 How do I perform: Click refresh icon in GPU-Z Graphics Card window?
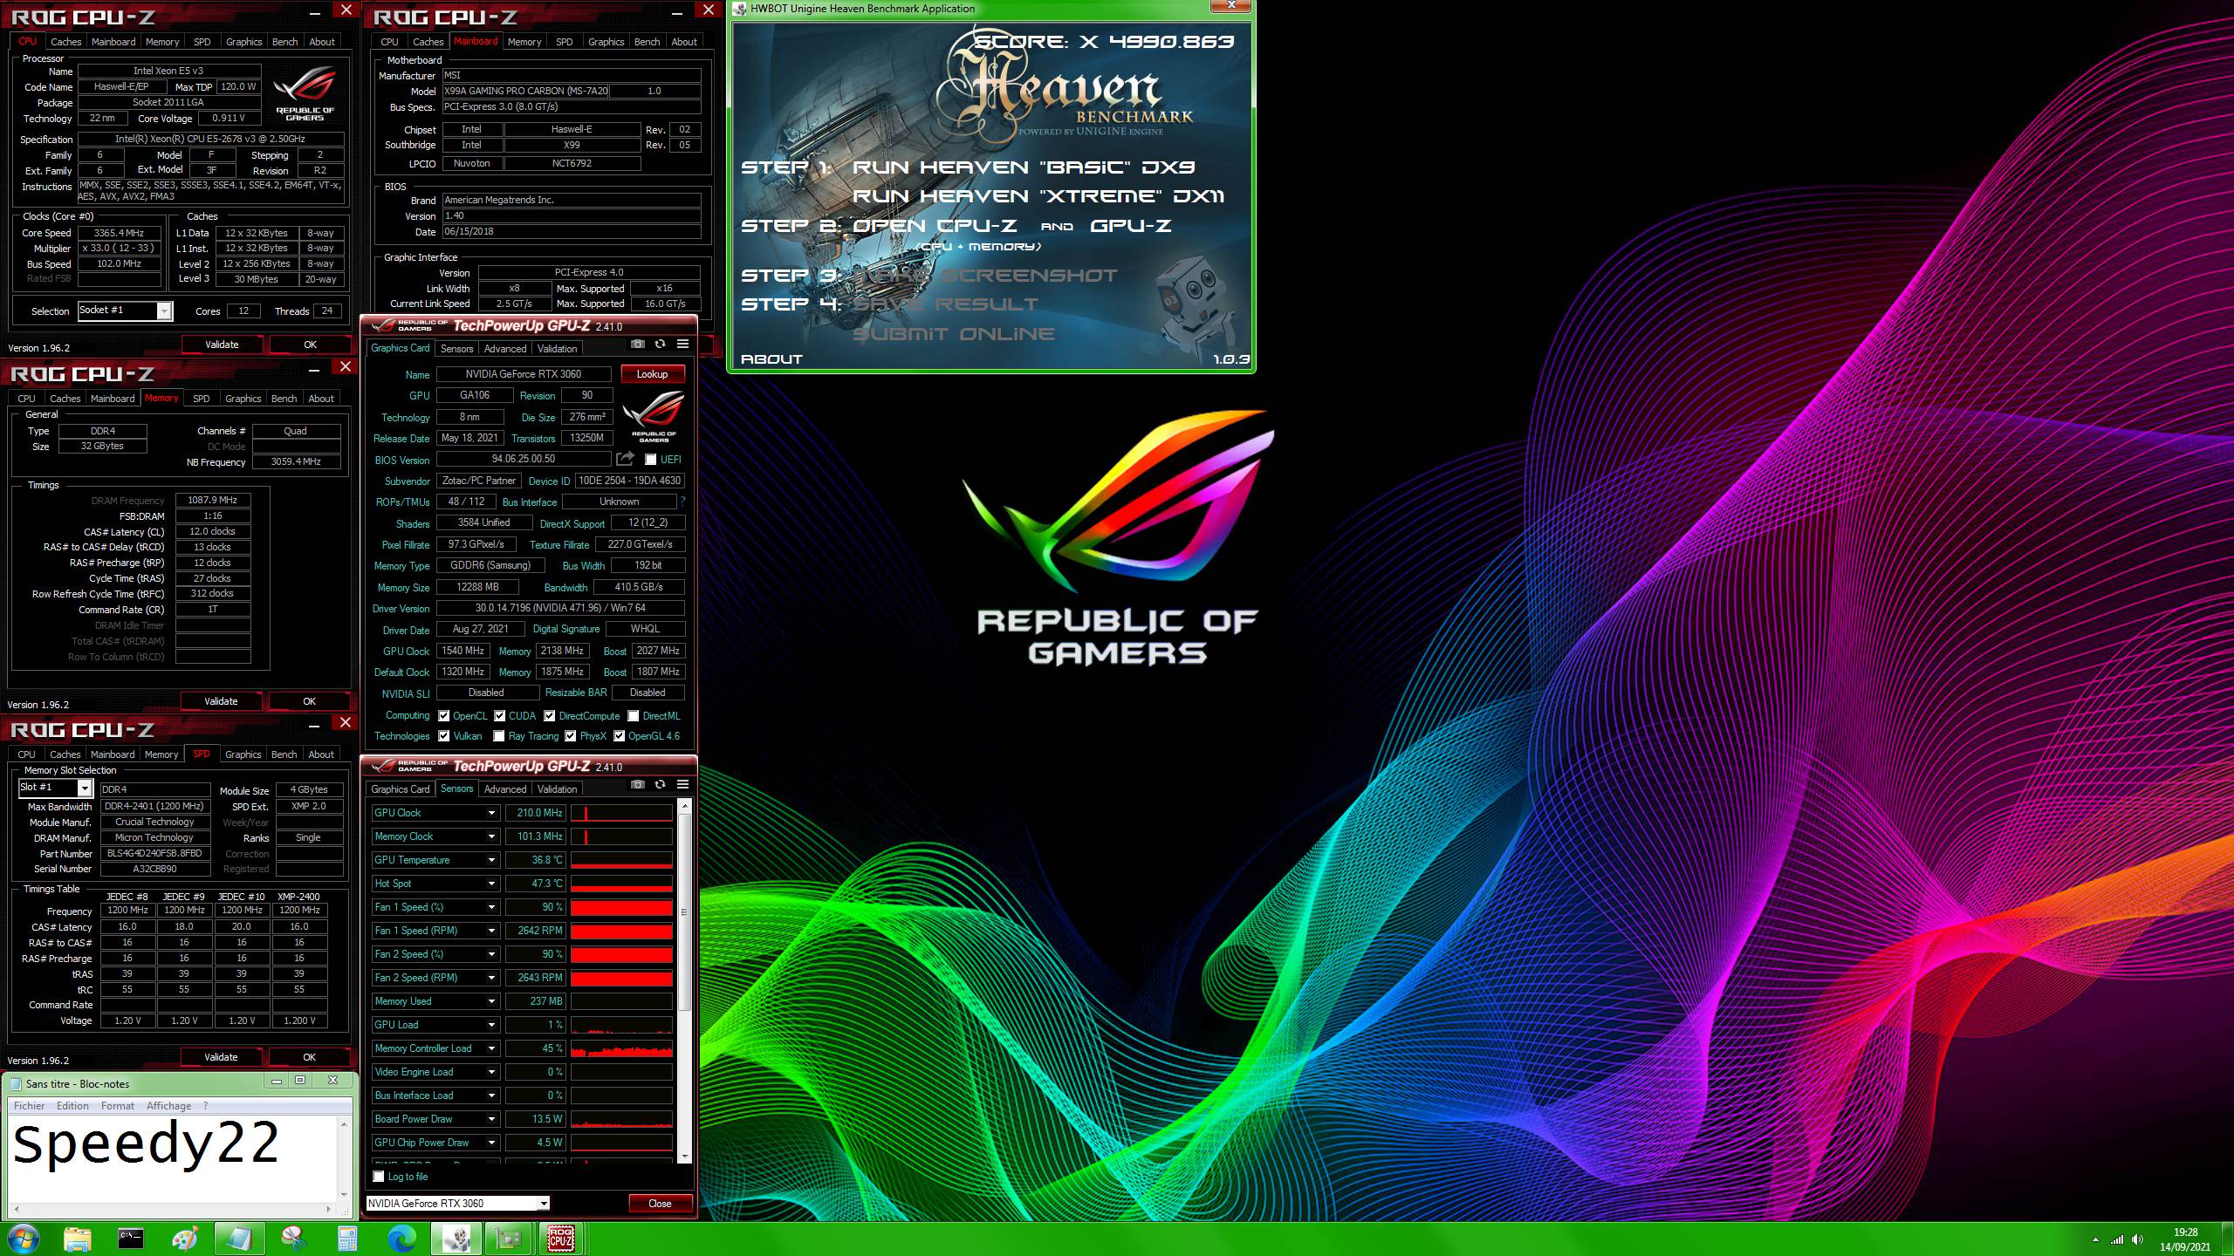click(x=660, y=345)
